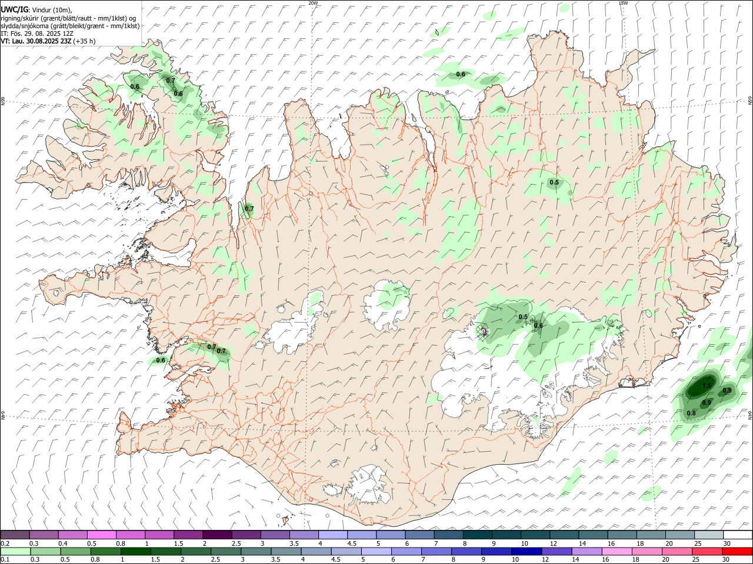Click the '0.6' label over sea north of Iceland
Image resolution: width=753 pixels, height=564 pixels.
[461, 74]
